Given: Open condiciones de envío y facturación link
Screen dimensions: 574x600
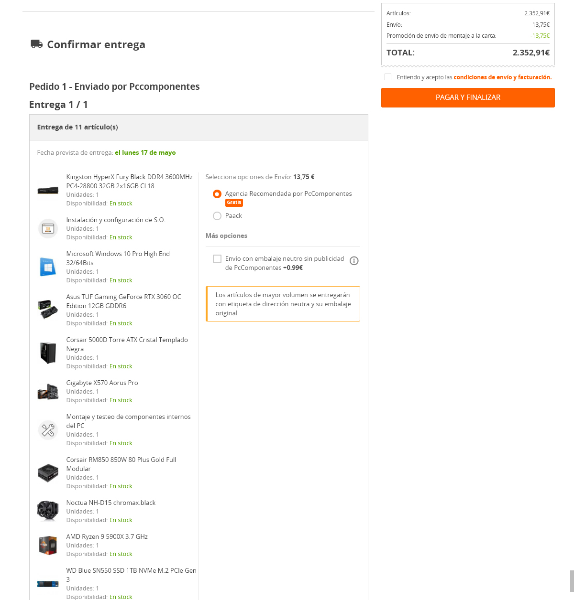Looking at the screenshot, I should tap(502, 77).
